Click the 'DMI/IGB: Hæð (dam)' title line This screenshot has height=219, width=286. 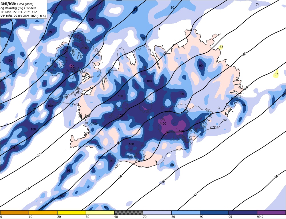[x=16, y=4]
